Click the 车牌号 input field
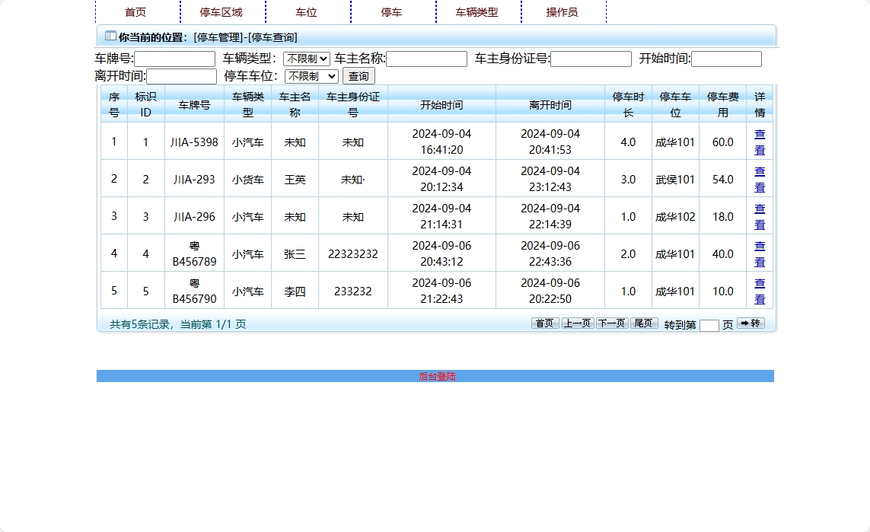The height and width of the screenshot is (532, 870). (177, 59)
